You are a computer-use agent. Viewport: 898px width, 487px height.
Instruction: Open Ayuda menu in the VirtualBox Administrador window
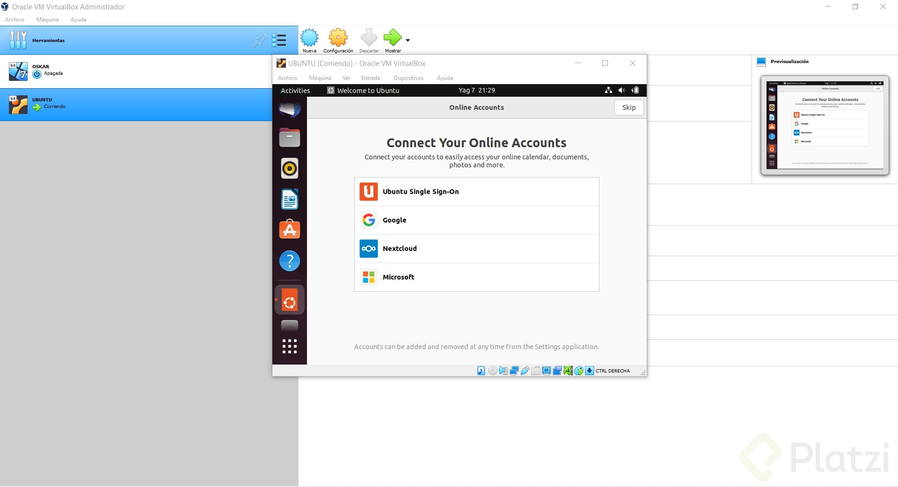(x=79, y=20)
